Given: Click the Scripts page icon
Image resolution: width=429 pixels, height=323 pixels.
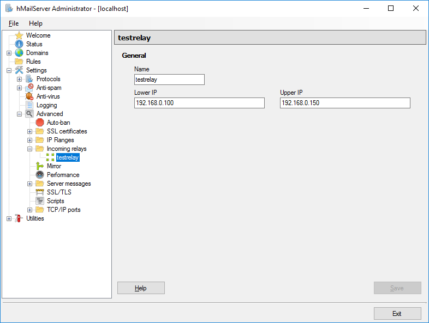Looking at the screenshot, I should coord(40,201).
